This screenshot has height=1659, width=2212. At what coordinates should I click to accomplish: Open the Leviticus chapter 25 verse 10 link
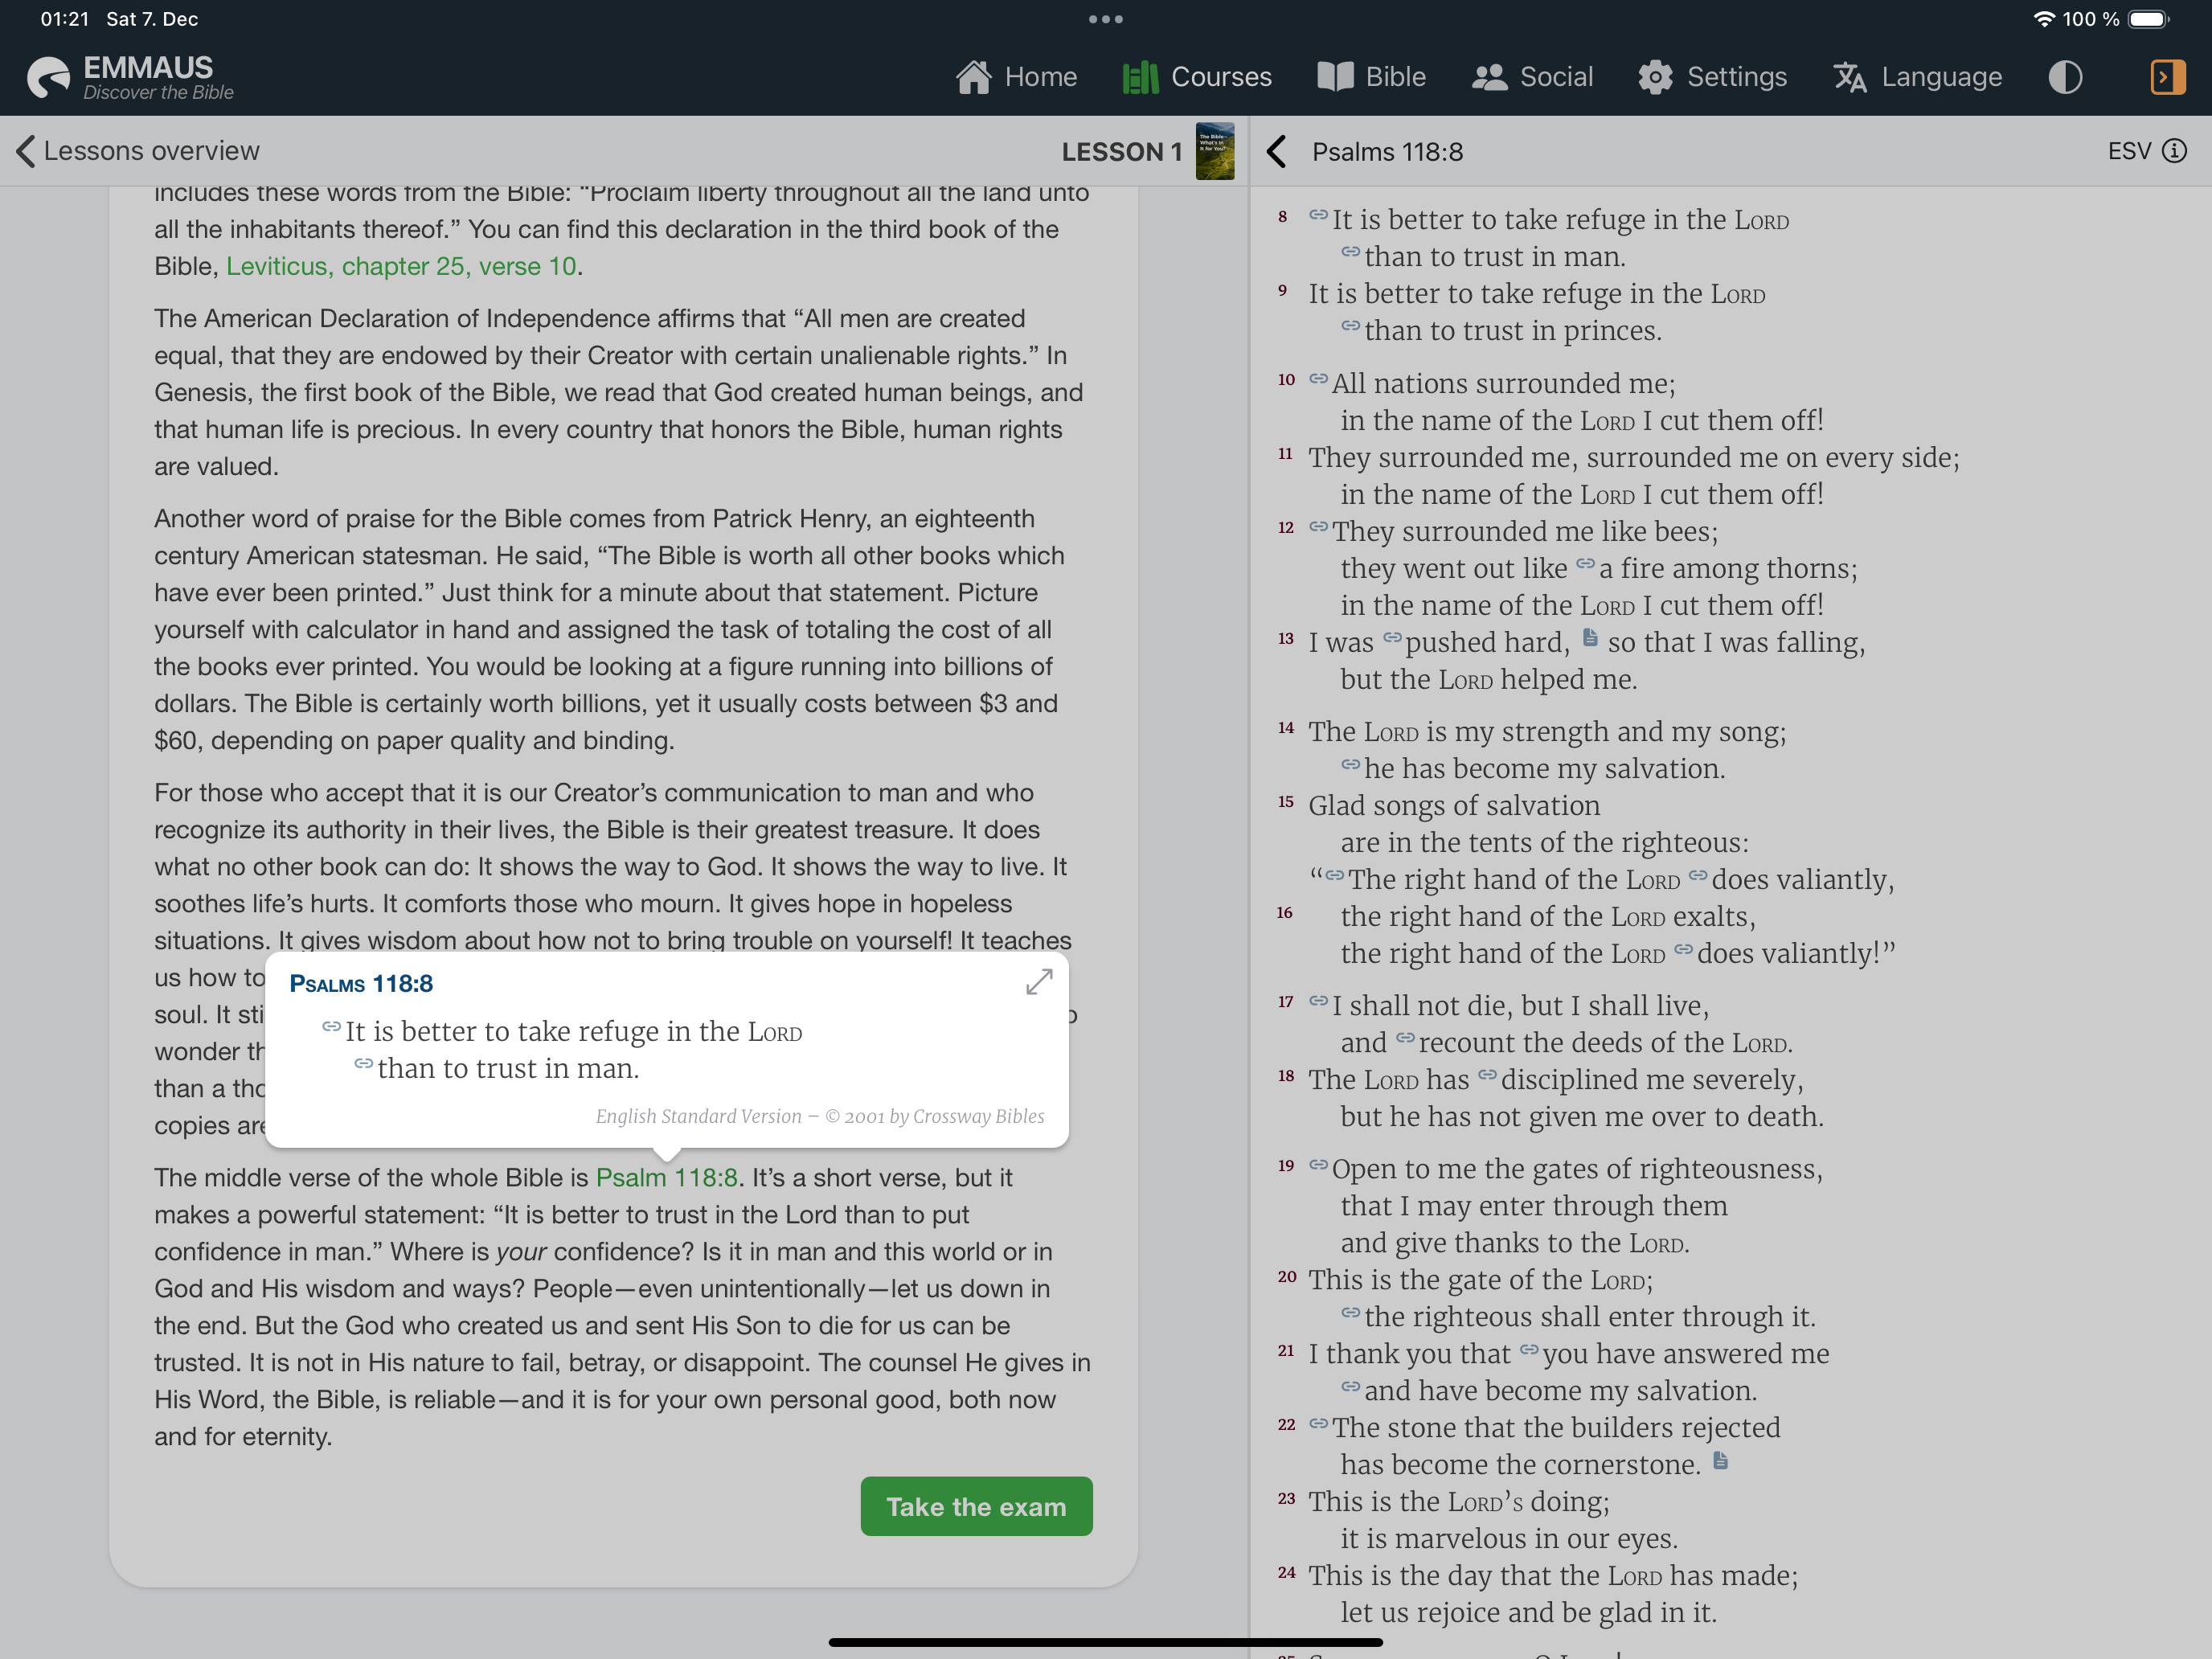[x=401, y=266]
